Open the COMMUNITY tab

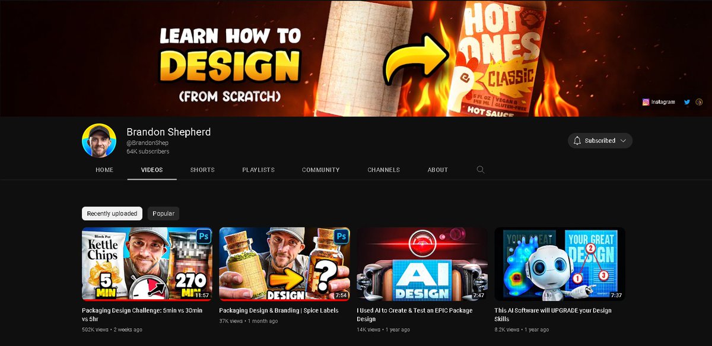(x=321, y=170)
